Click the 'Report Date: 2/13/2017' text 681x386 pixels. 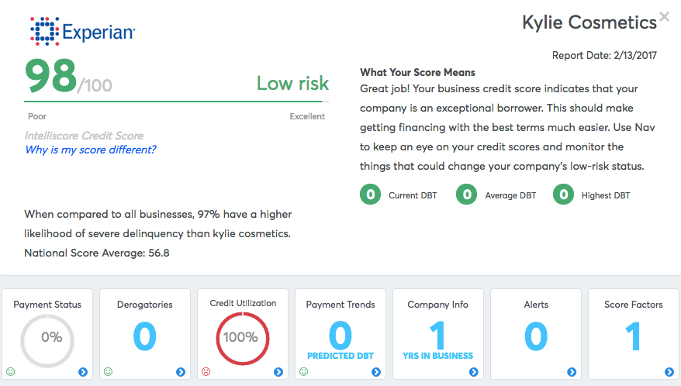click(604, 55)
